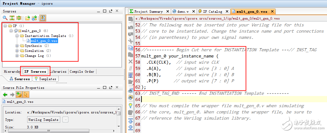327x133 pixels.
Task: Click the browse button next to Type
Action: point(66,120)
